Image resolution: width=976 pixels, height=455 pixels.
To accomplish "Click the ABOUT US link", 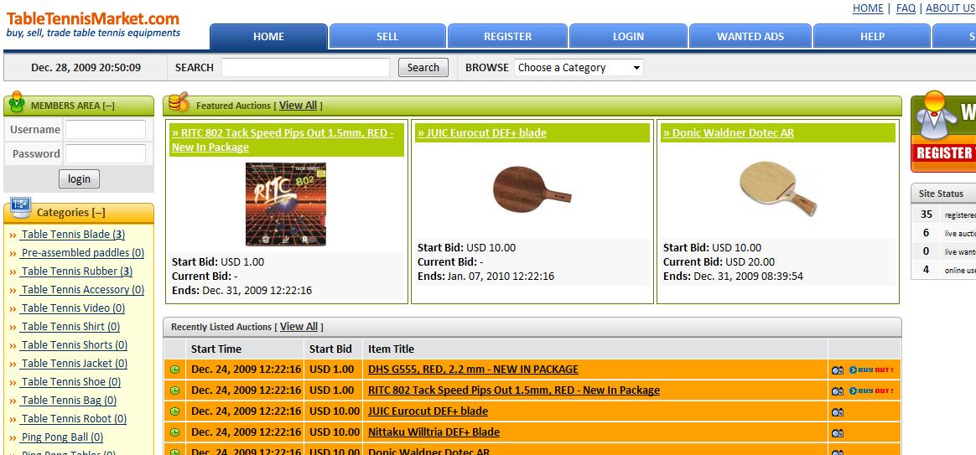I will click(x=951, y=8).
